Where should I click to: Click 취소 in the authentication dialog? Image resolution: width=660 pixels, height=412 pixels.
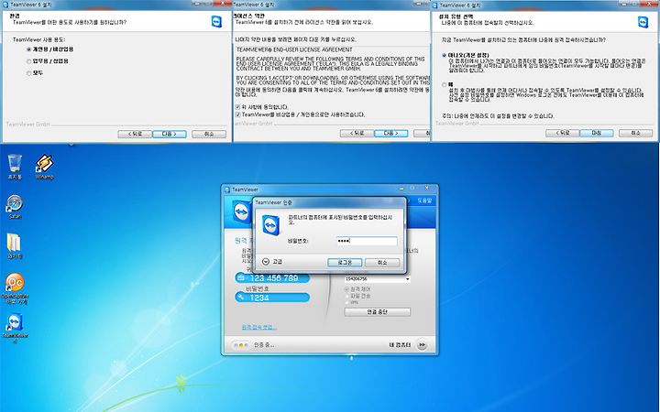382,263
